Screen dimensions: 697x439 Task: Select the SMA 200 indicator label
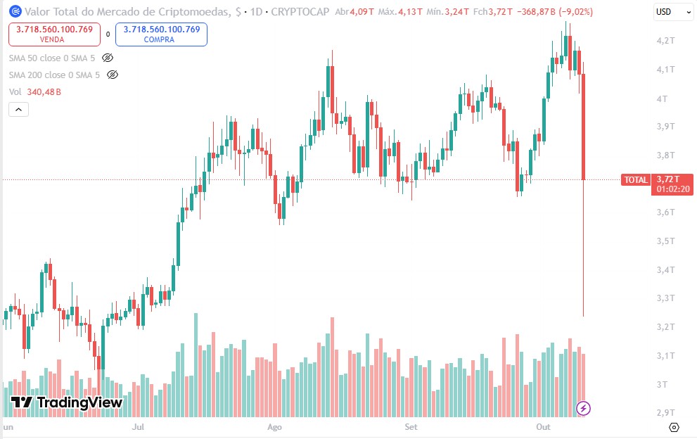point(54,75)
